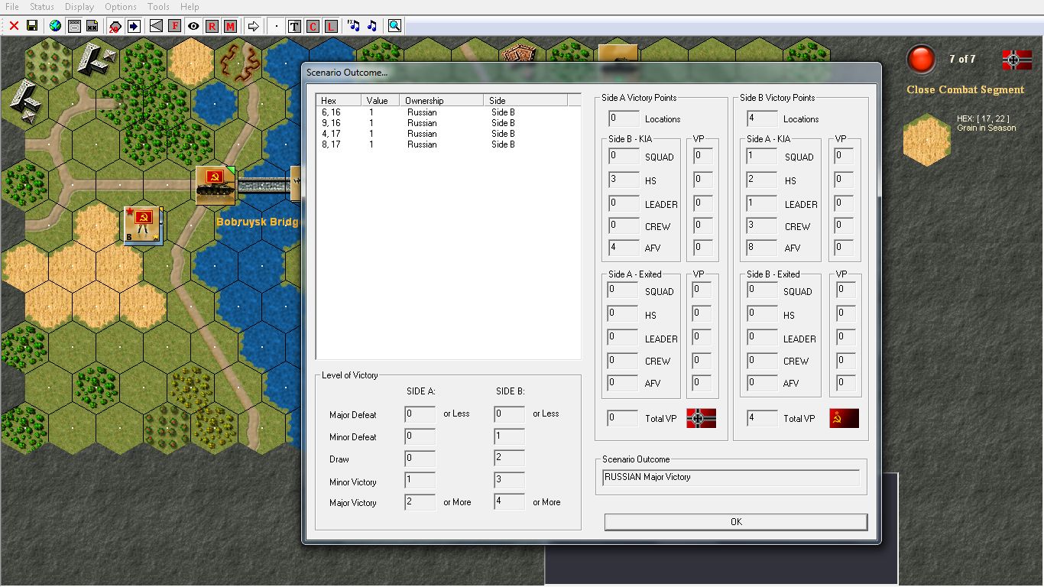Click the Hex column header

(x=339, y=100)
